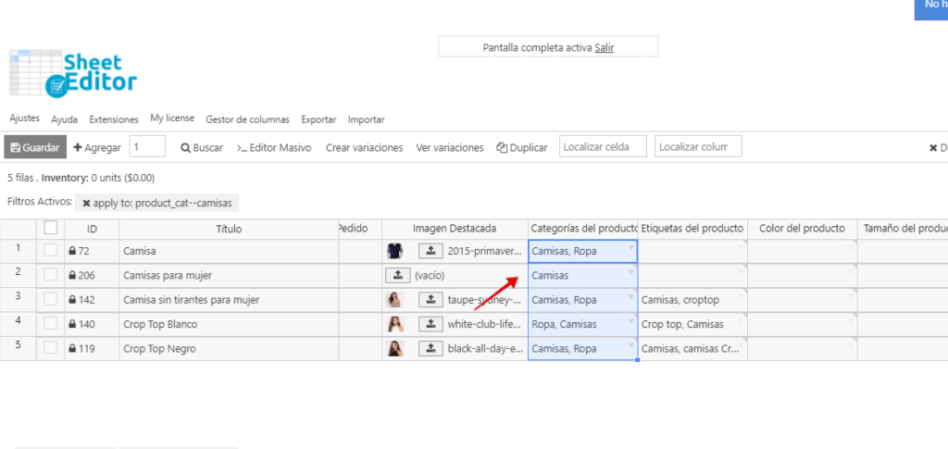
Task: Open Camisa sin tirantes thumbnail image
Action: click(394, 300)
